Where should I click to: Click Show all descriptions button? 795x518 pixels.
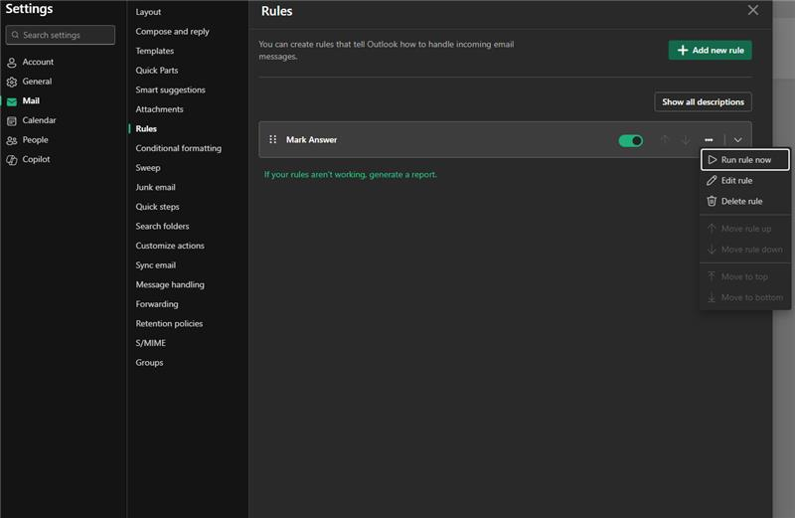703,102
